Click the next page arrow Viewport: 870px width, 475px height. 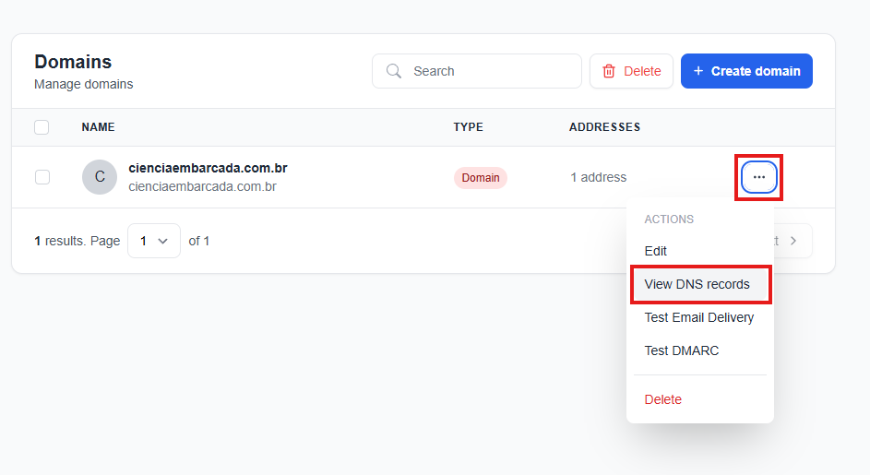pyautogui.click(x=793, y=241)
